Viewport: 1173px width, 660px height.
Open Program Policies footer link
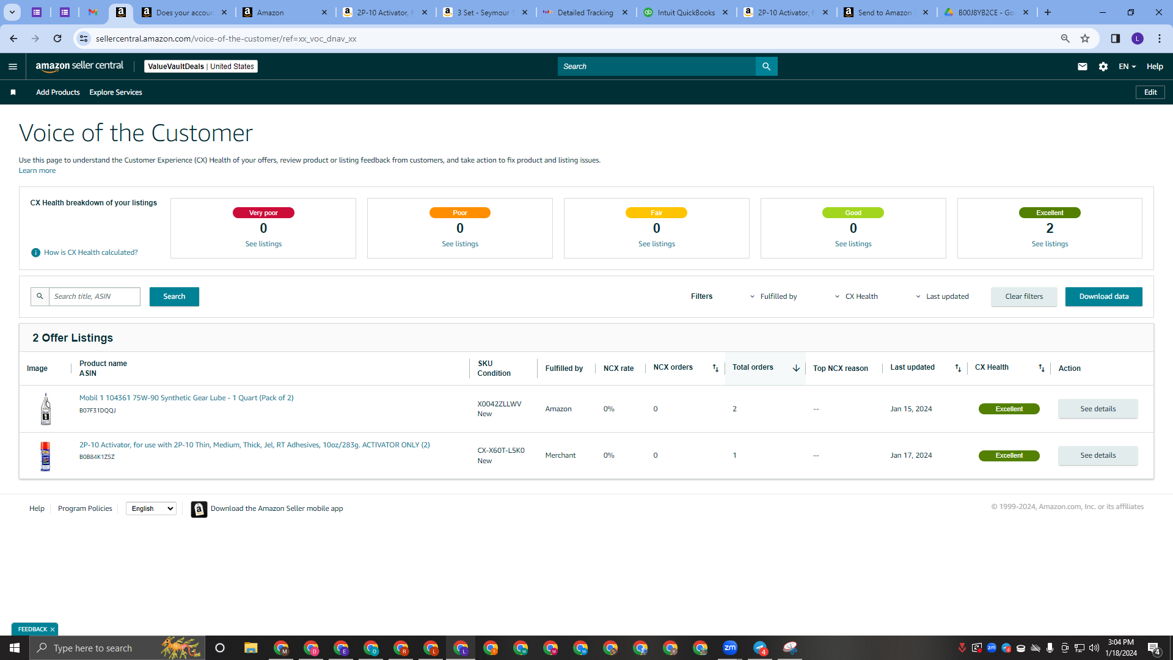click(85, 508)
